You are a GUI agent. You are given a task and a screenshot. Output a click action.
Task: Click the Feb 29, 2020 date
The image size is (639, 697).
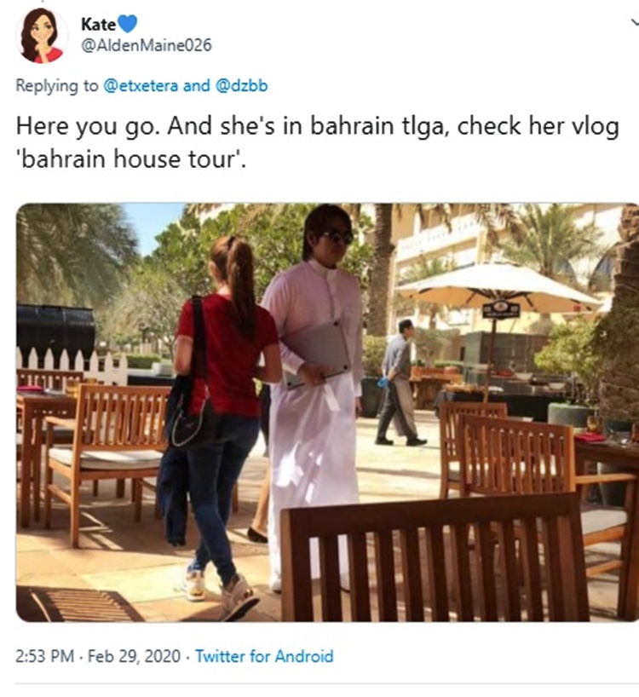[x=135, y=656]
